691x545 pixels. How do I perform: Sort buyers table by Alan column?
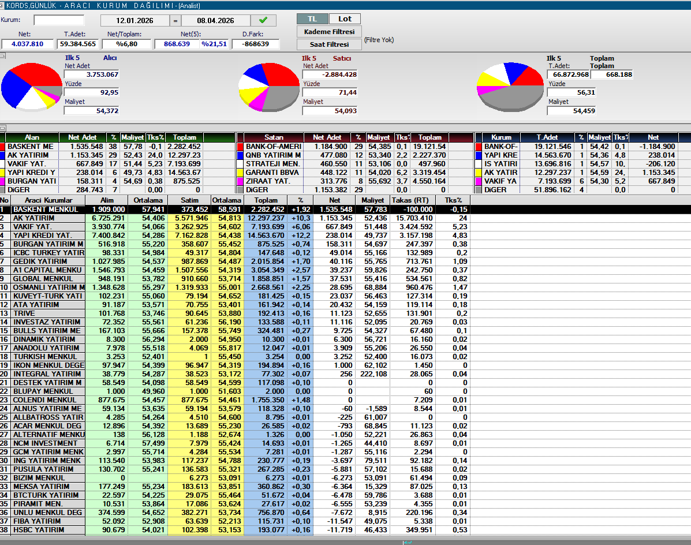click(32, 137)
